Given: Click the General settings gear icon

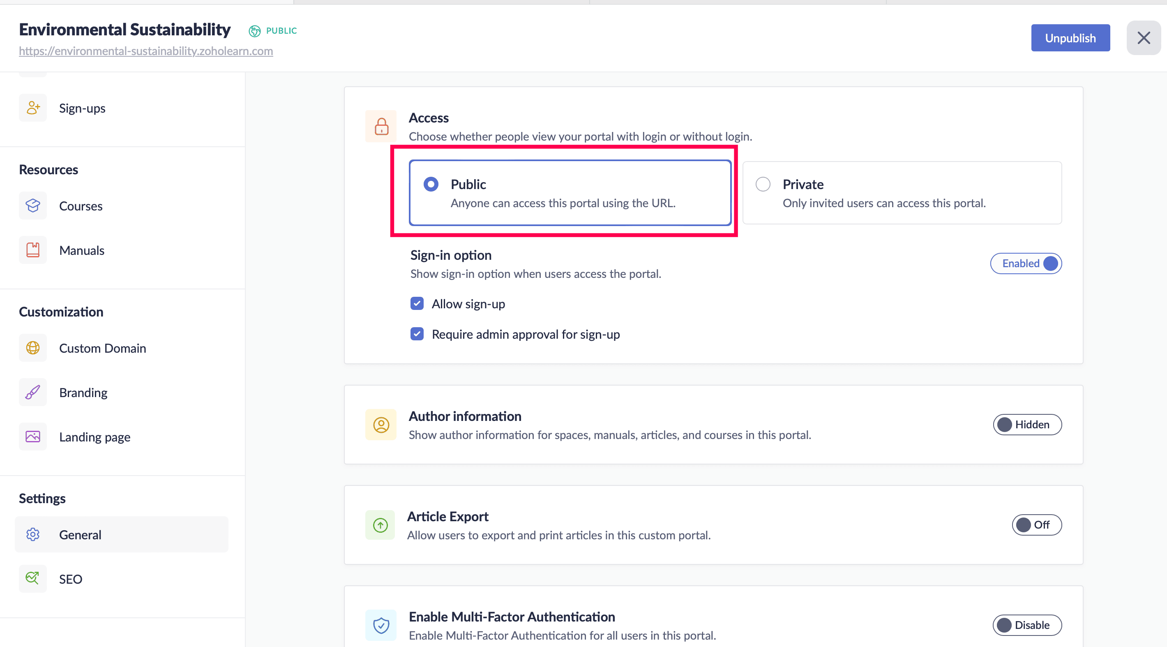Looking at the screenshot, I should 32,535.
